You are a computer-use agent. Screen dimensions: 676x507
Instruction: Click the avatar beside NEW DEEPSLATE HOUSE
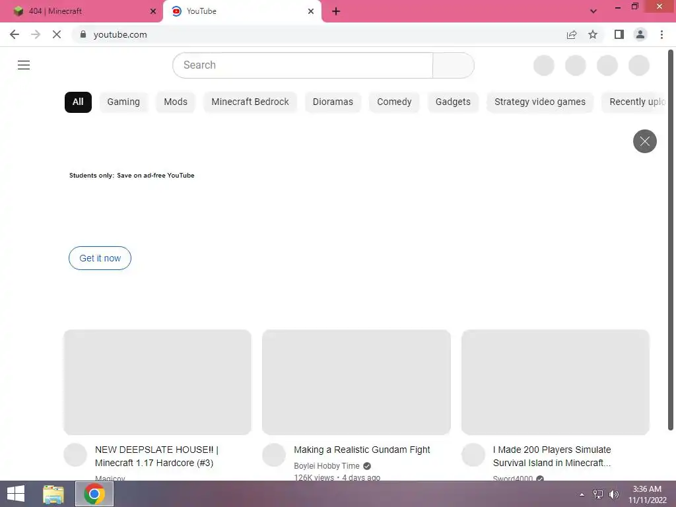75,455
